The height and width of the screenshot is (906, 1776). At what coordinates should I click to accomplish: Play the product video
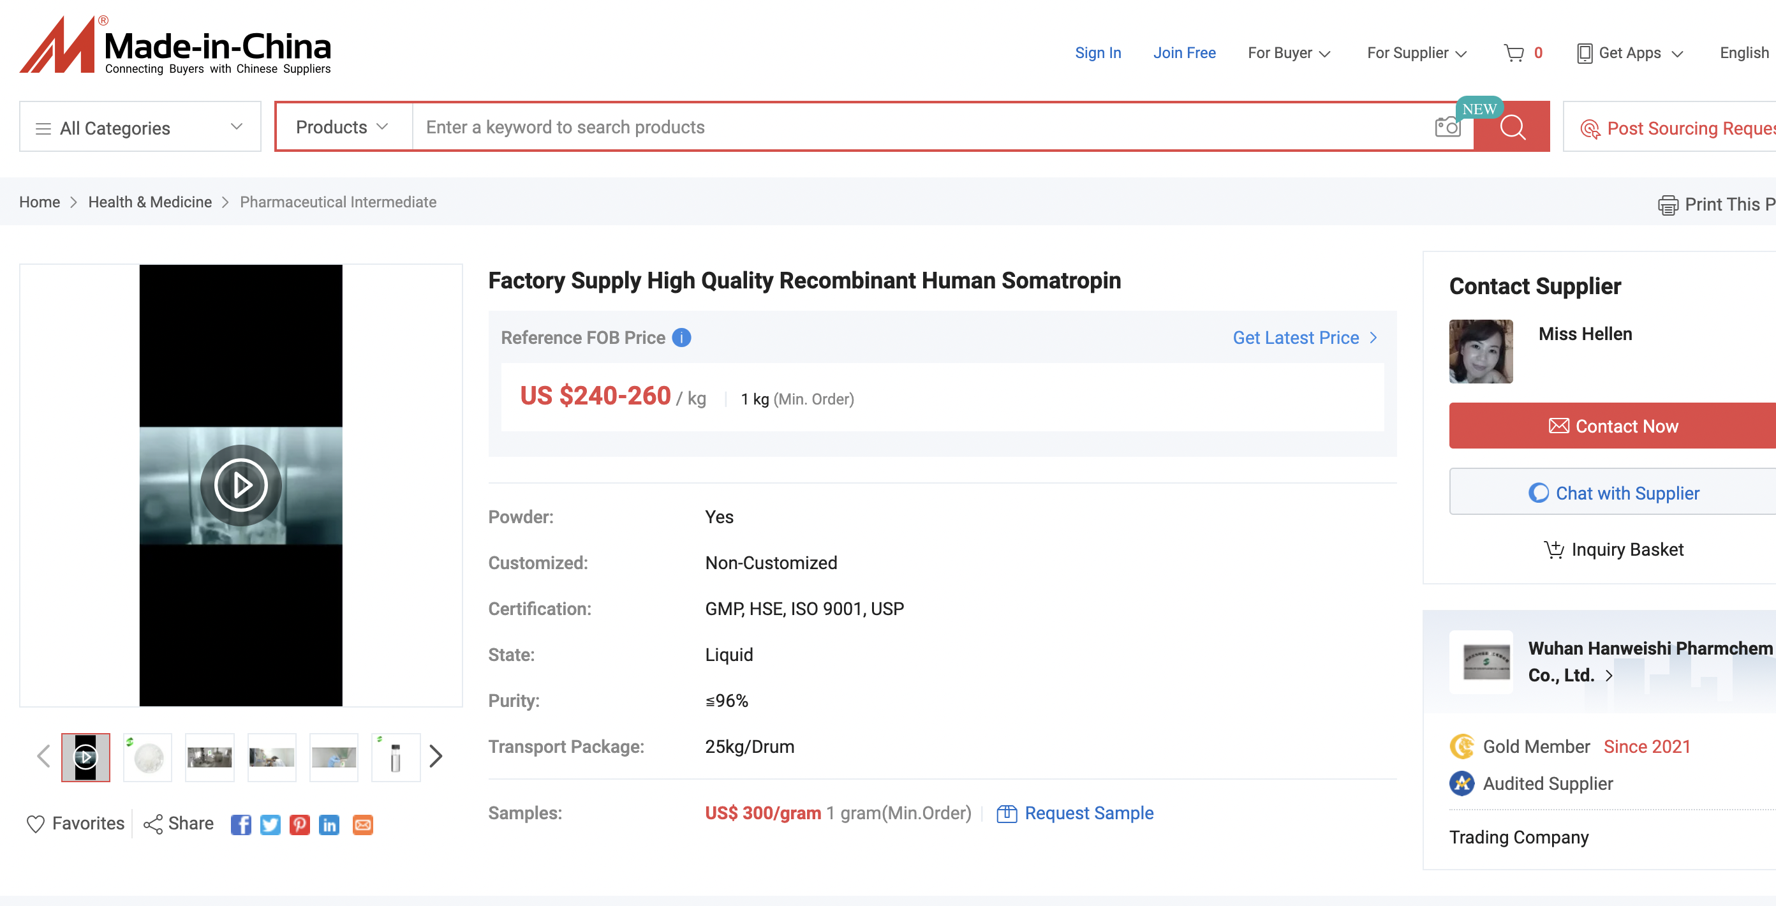tap(241, 485)
